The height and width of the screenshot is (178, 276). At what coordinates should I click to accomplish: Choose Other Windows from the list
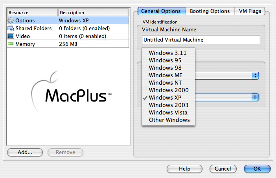[x=168, y=120]
